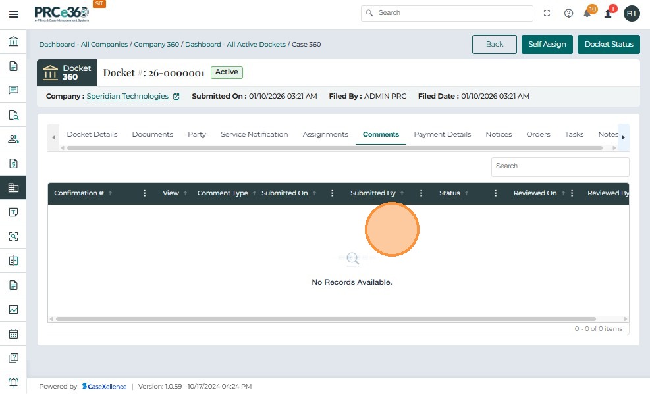Click the Self Assign button

coord(547,44)
